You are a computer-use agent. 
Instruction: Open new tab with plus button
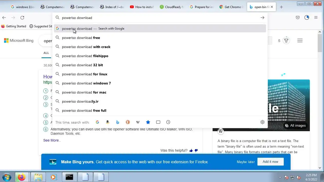click(x=281, y=7)
